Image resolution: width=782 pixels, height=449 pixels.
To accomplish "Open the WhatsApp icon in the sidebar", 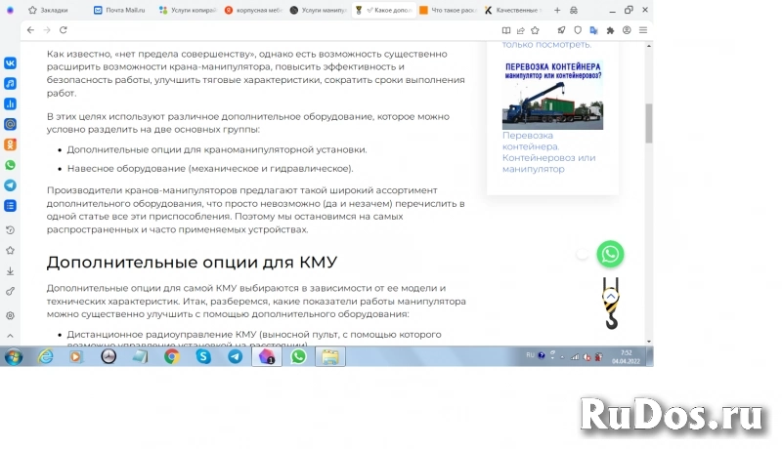I will pyautogui.click(x=10, y=165).
